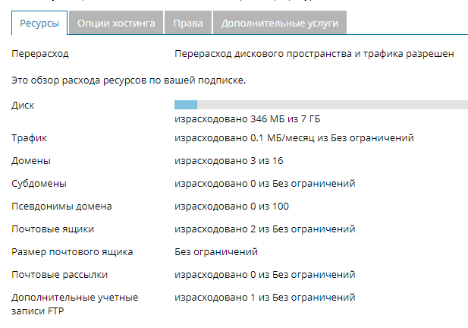Switch to the Ресурсы tab
Screen dimensions: 468x328
[39, 23]
